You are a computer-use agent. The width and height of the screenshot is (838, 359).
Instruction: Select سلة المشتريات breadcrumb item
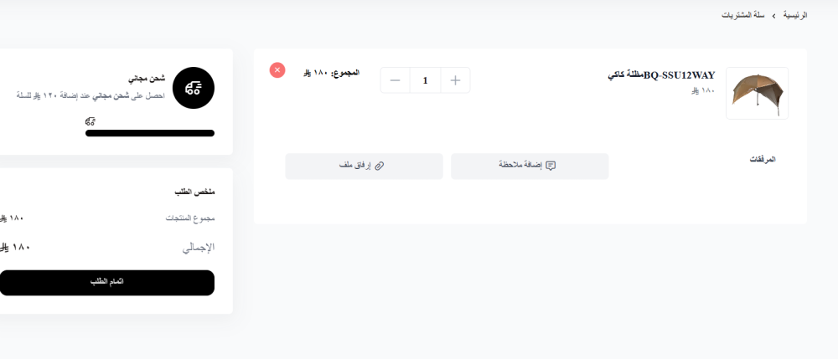[743, 16]
